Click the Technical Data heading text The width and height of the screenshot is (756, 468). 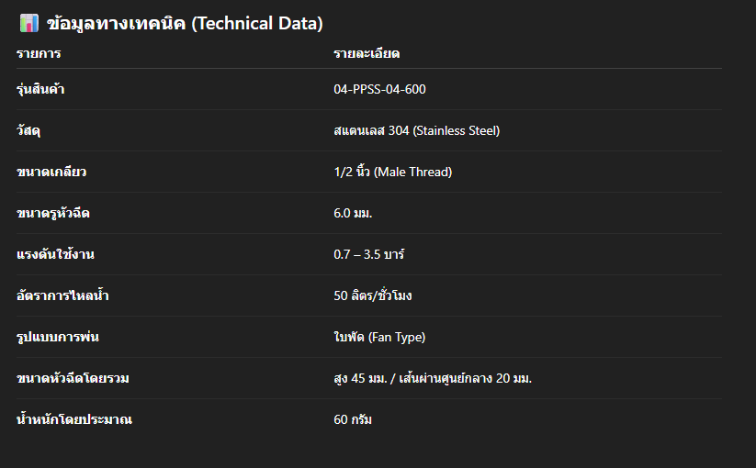(x=184, y=24)
